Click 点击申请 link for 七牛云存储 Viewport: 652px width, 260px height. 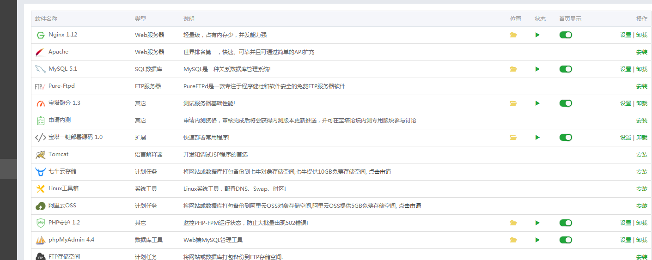tap(380, 172)
